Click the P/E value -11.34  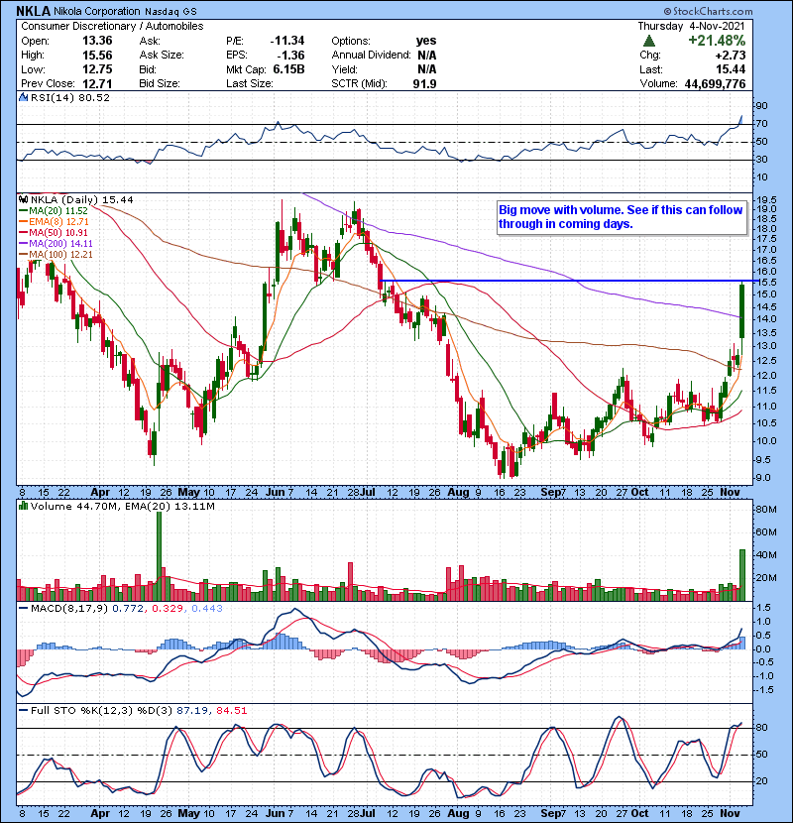point(287,41)
